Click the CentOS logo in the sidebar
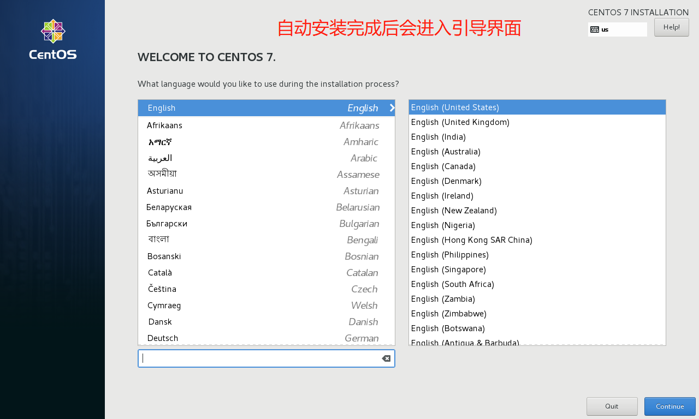This screenshot has height=419, width=699. [53, 39]
